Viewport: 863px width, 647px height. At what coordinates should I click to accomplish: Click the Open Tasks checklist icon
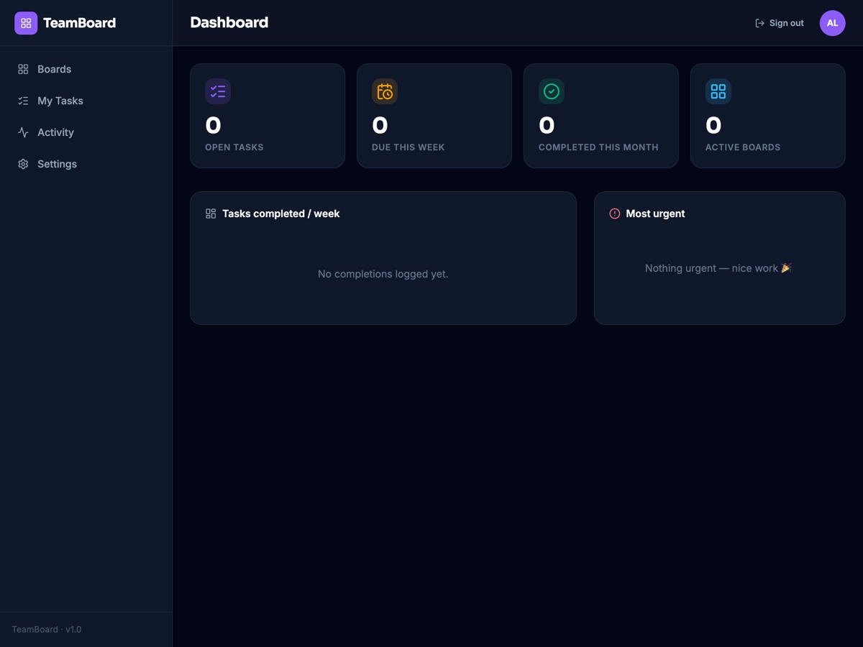tap(218, 91)
